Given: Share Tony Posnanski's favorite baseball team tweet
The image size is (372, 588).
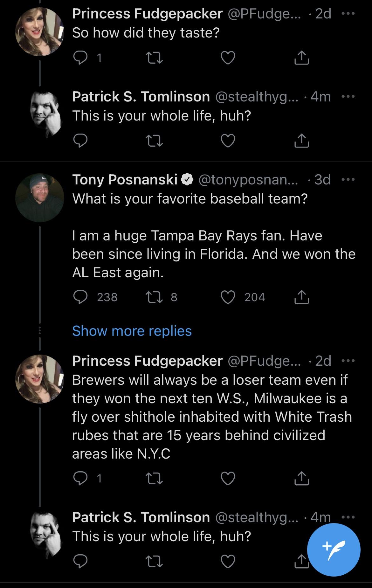Looking at the screenshot, I should [x=301, y=297].
